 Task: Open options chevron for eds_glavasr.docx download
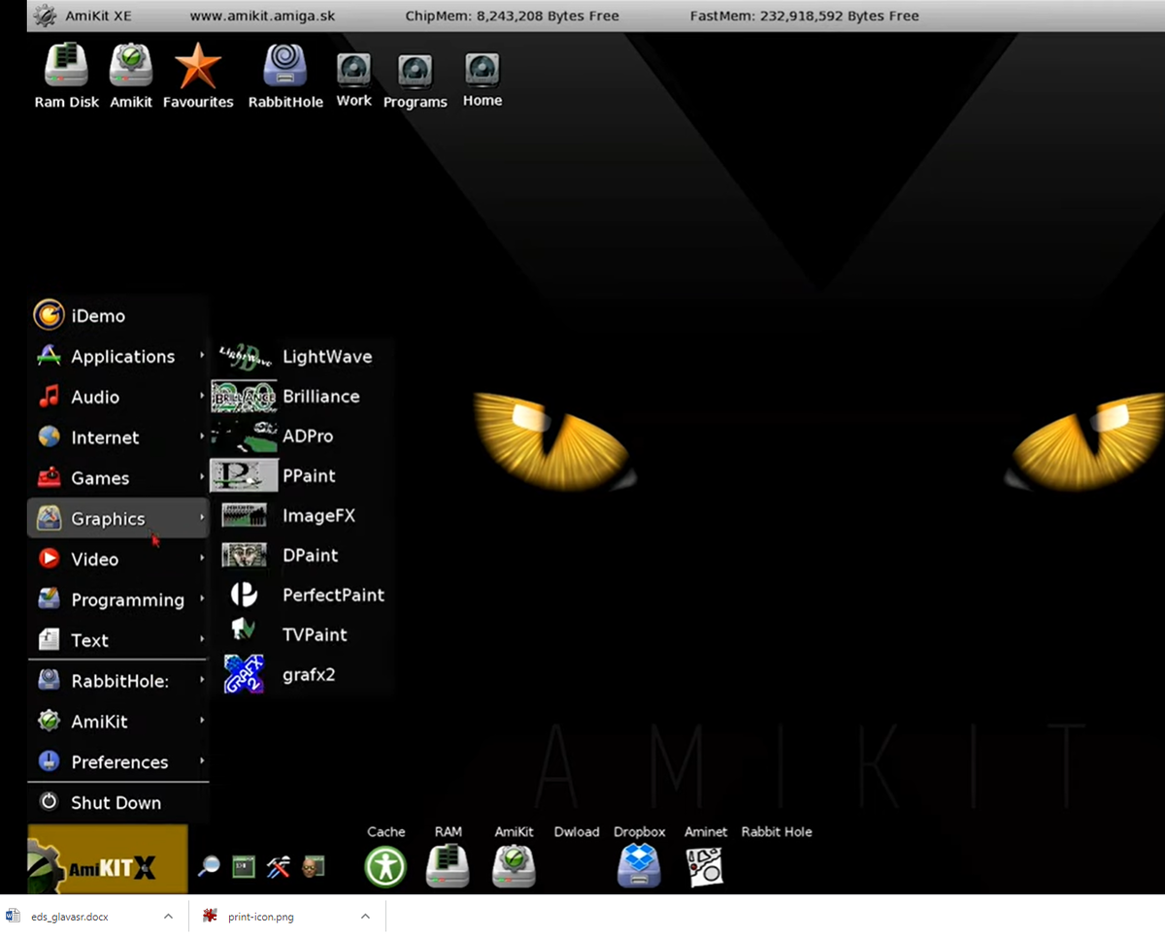(168, 916)
